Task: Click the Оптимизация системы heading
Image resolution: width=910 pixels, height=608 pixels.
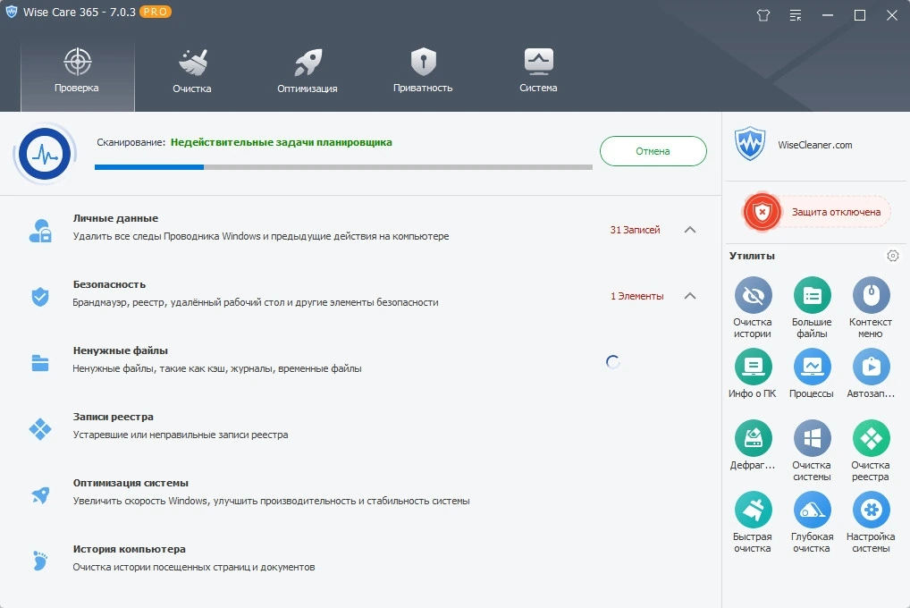Action: (131, 483)
